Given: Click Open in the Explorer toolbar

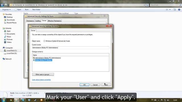Looking at the screenshot, I should [18, 10].
